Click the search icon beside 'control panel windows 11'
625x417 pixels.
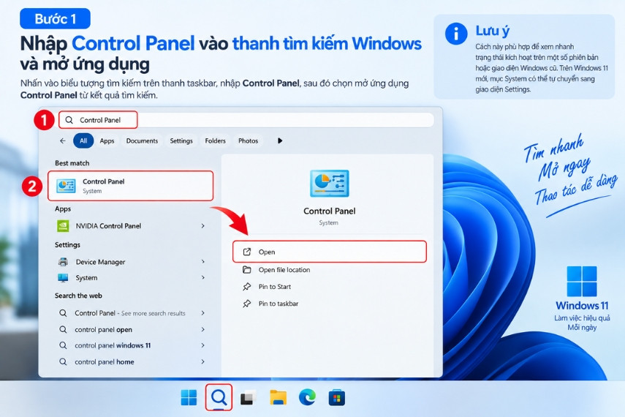click(63, 345)
